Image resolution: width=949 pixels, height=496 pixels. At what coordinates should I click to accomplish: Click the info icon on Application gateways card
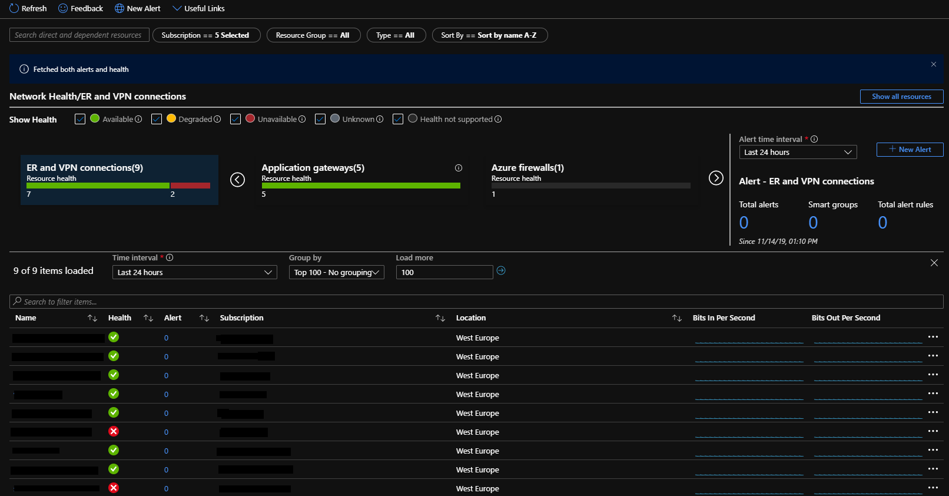point(459,168)
